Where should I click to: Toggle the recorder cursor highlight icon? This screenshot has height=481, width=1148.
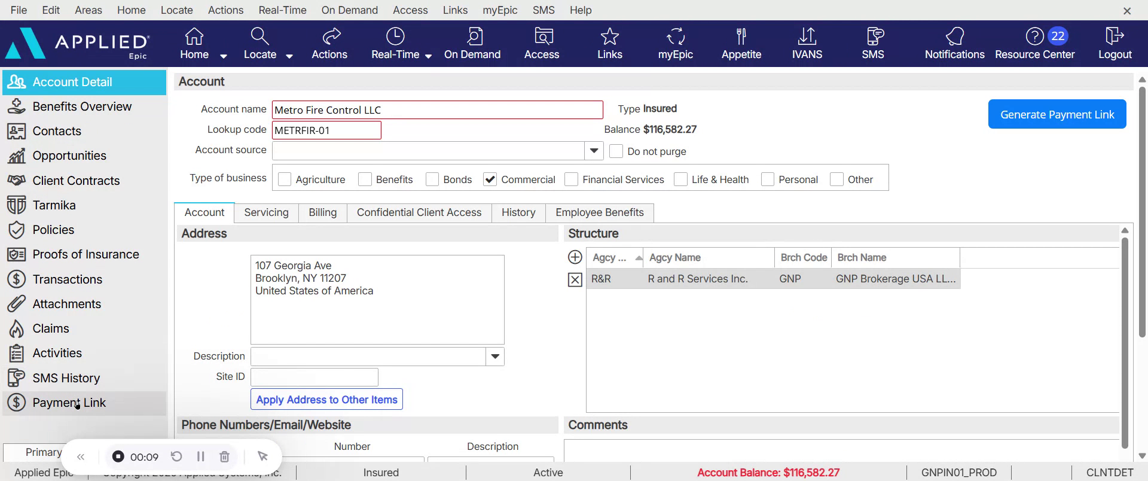[x=262, y=456]
